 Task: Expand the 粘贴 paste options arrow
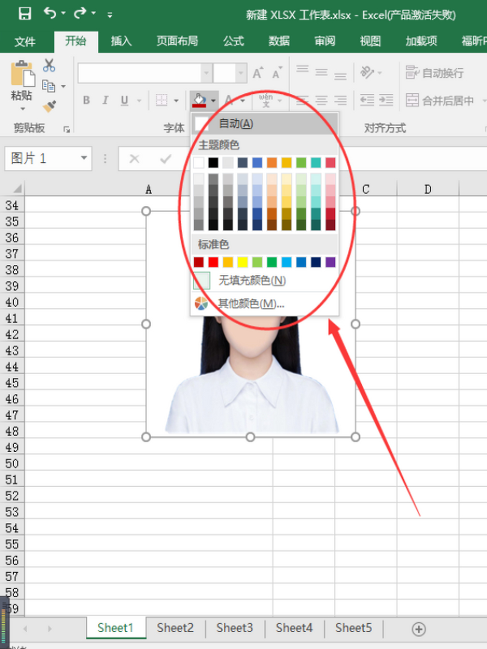click(22, 109)
